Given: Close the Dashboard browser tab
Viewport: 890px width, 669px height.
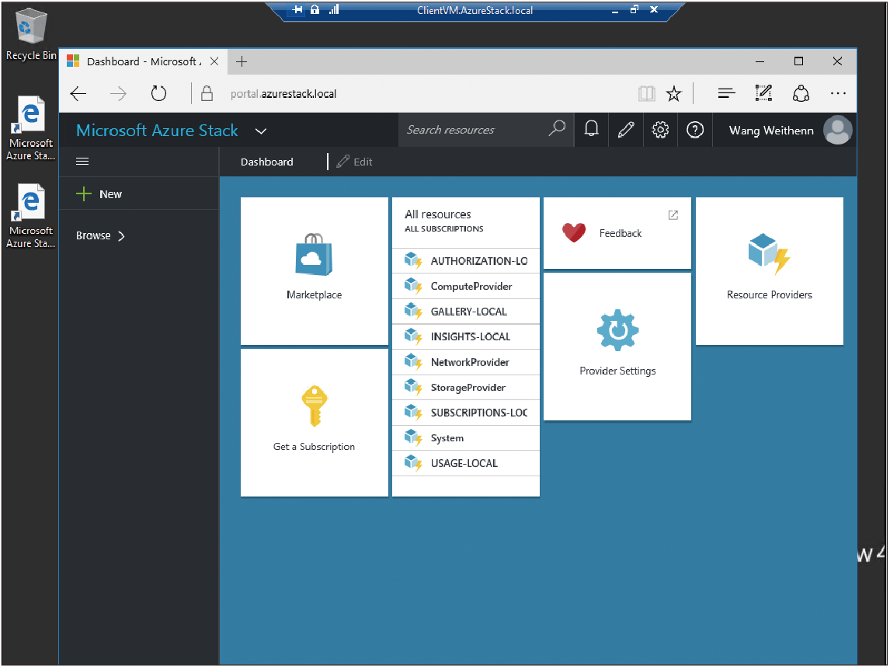Looking at the screenshot, I should (214, 61).
